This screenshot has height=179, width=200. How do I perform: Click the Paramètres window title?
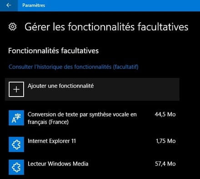34,5
